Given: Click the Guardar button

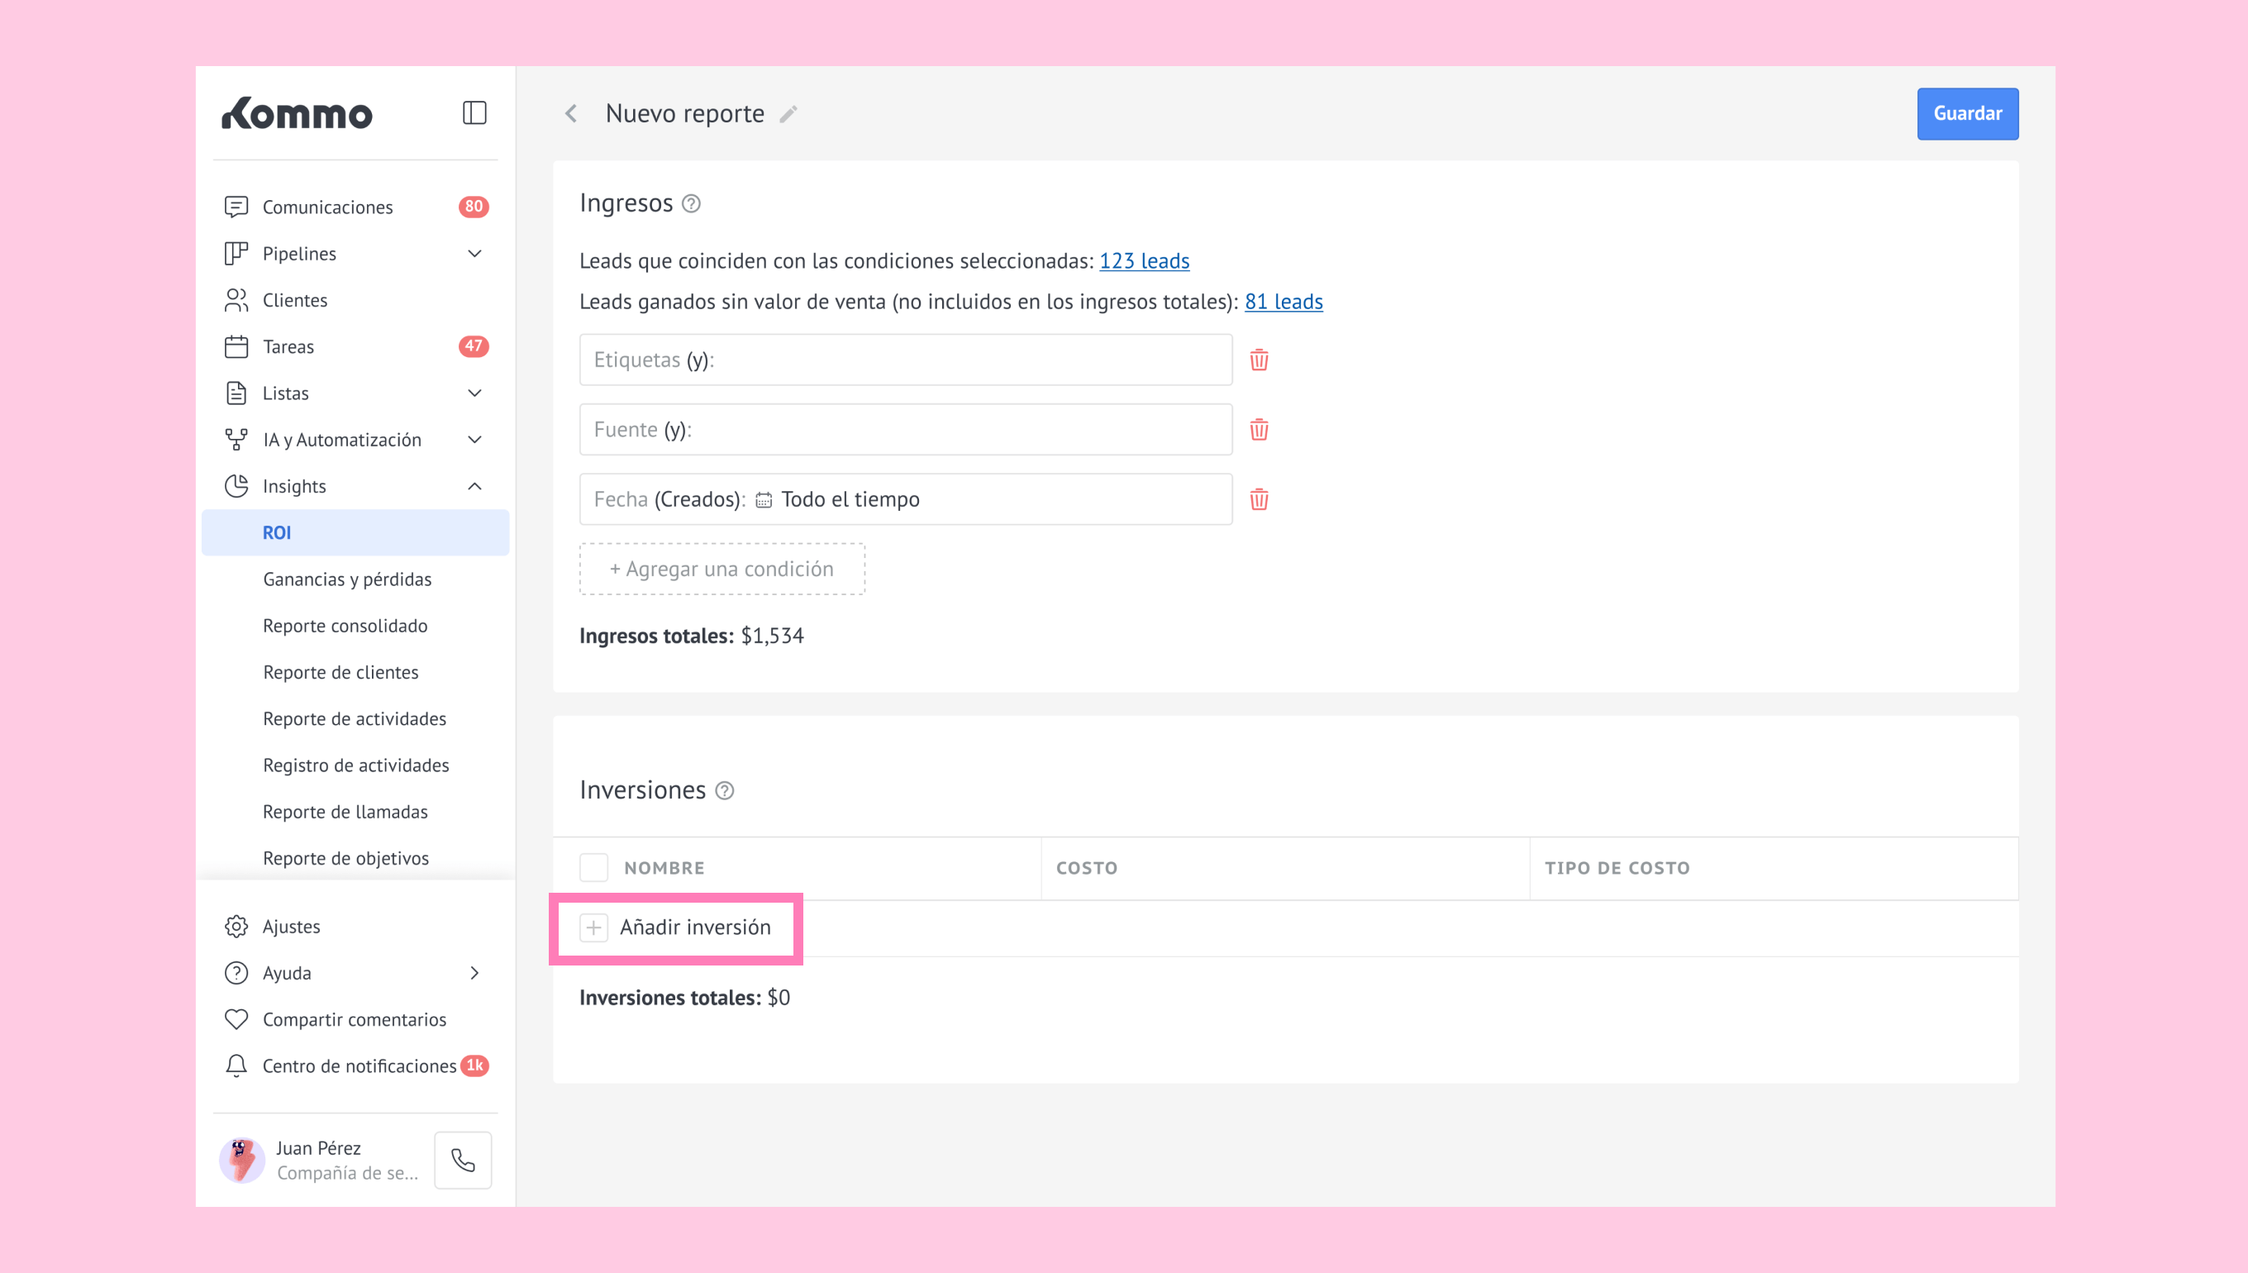Looking at the screenshot, I should [x=1966, y=114].
